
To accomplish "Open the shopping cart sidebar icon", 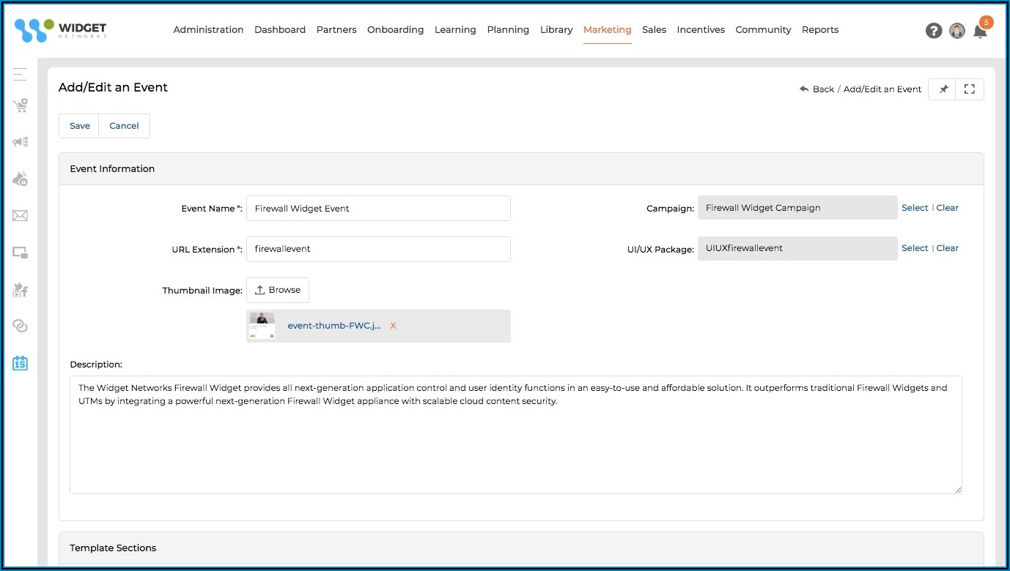I will coord(20,106).
